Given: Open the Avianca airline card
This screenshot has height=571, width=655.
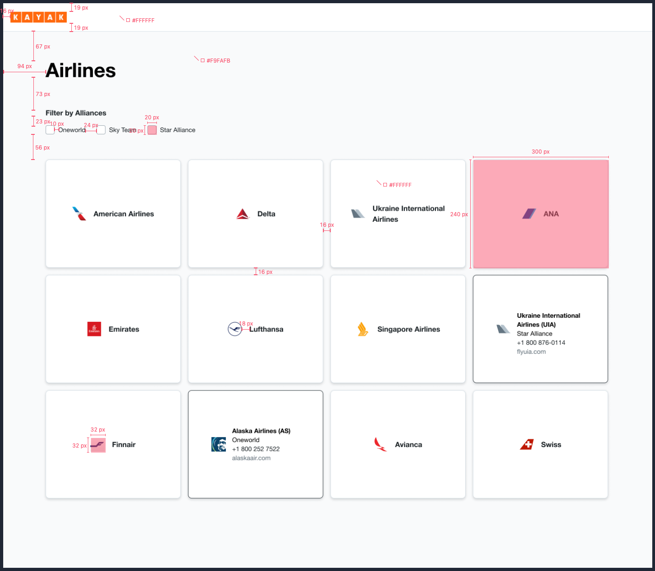Looking at the screenshot, I should click(398, 444).
